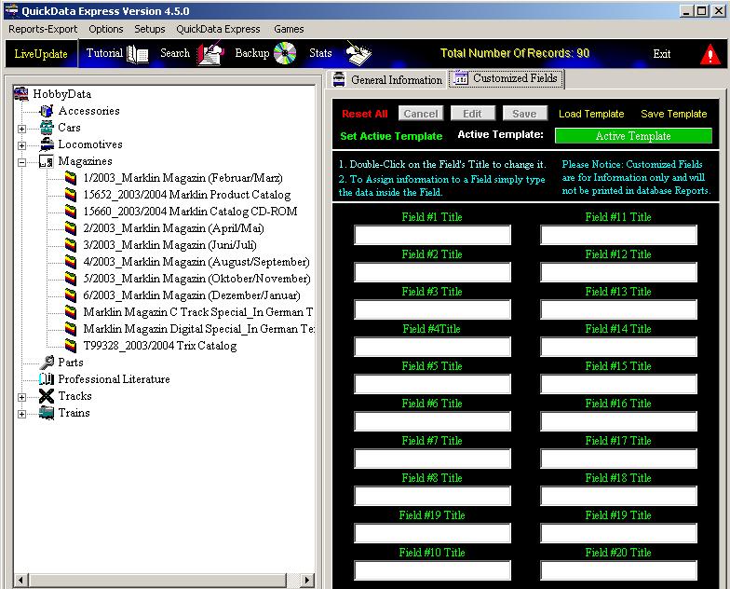
Task: Click the red warning triangle icon
Action: (x=711, y=54)
